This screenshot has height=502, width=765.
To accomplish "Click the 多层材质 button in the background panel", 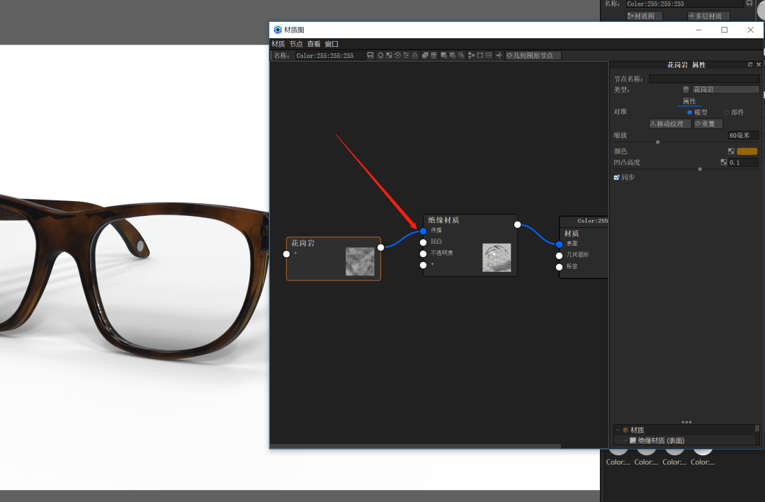I will (708, 16).
